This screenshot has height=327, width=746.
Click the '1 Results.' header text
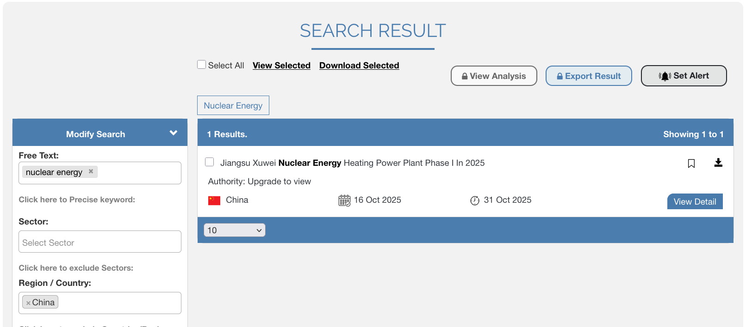(227, 134)
